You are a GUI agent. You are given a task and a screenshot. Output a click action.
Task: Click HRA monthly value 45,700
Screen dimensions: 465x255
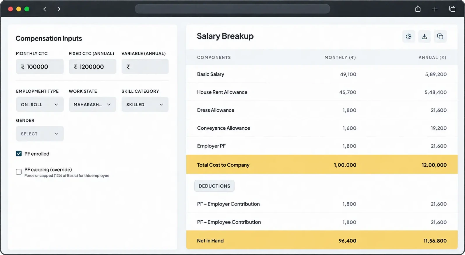(348, 92)
